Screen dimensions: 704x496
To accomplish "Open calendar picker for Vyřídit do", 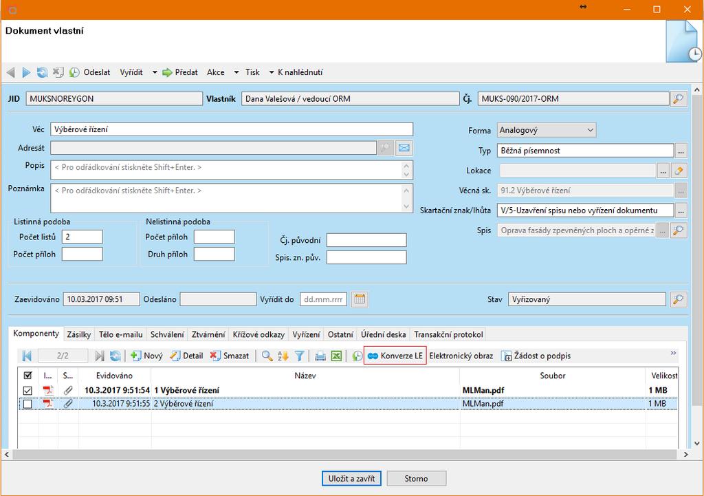I will point(360,299).
